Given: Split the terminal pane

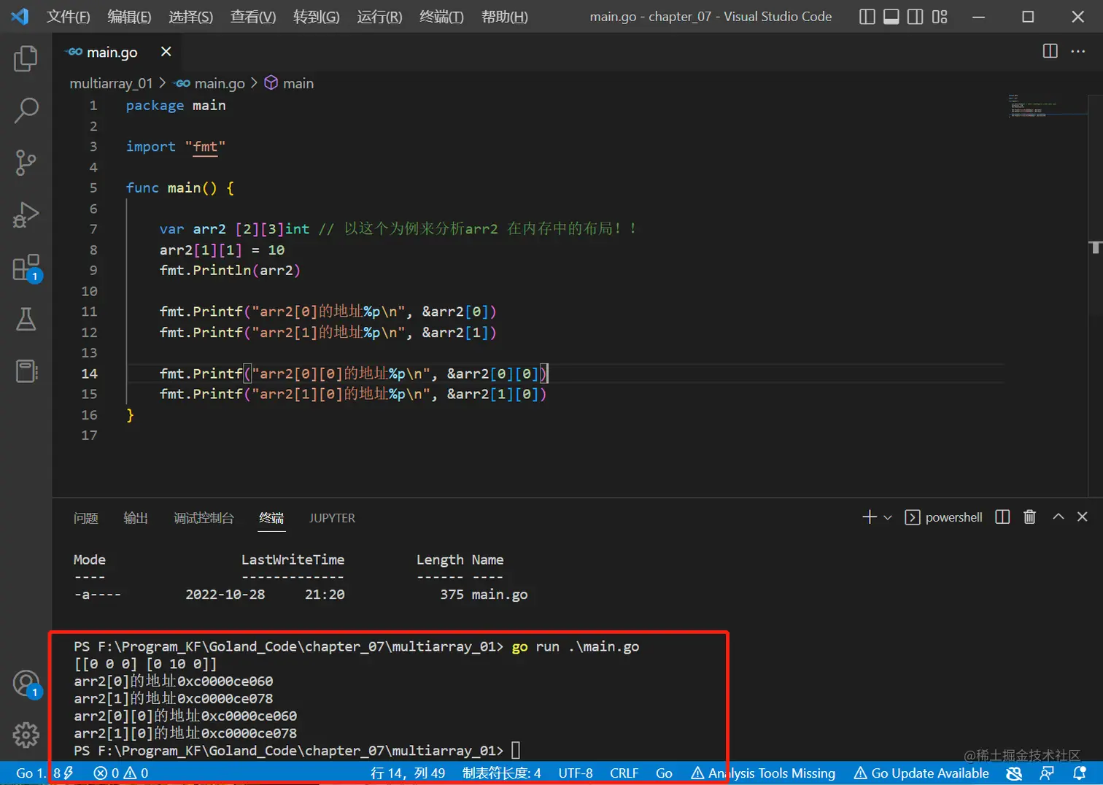Looking at the screenshot, I should pyautogui.click(x=1002, y=517).
